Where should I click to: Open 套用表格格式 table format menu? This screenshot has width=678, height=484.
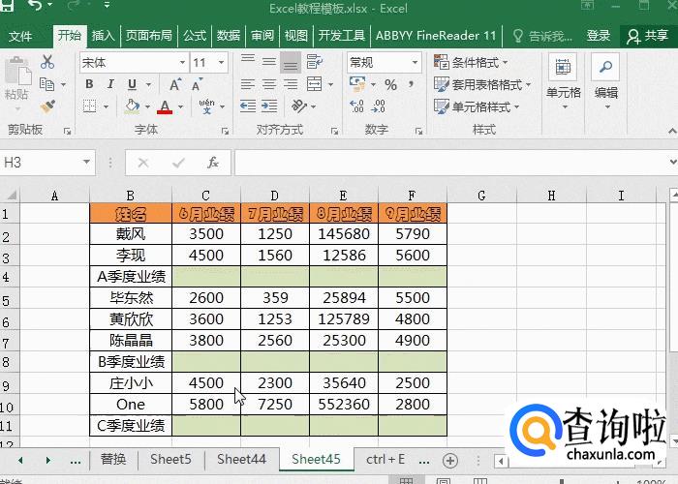(x=482, y=85)
